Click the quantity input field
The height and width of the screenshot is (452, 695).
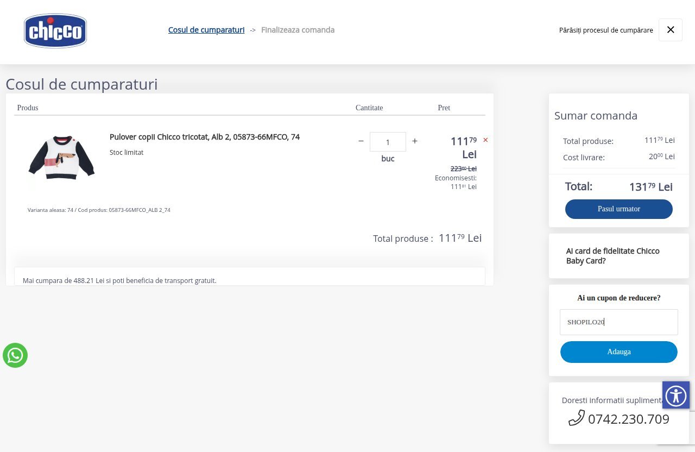(388, 142)
